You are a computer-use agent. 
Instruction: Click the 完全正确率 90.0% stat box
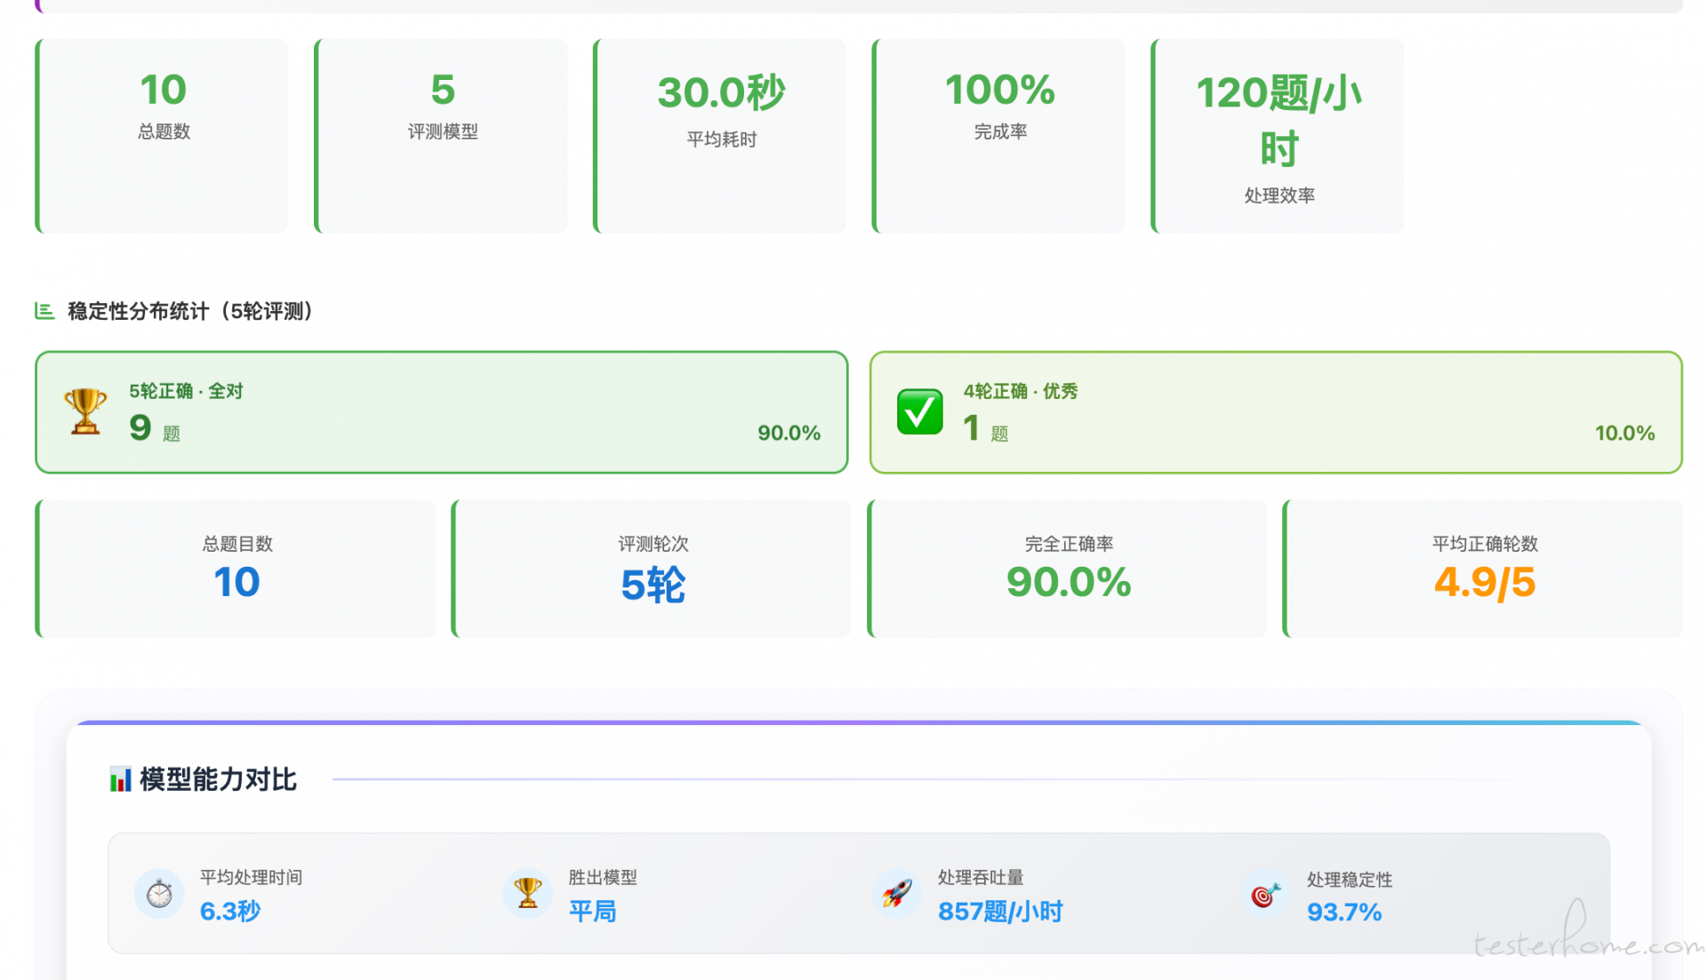point(1068,569)
